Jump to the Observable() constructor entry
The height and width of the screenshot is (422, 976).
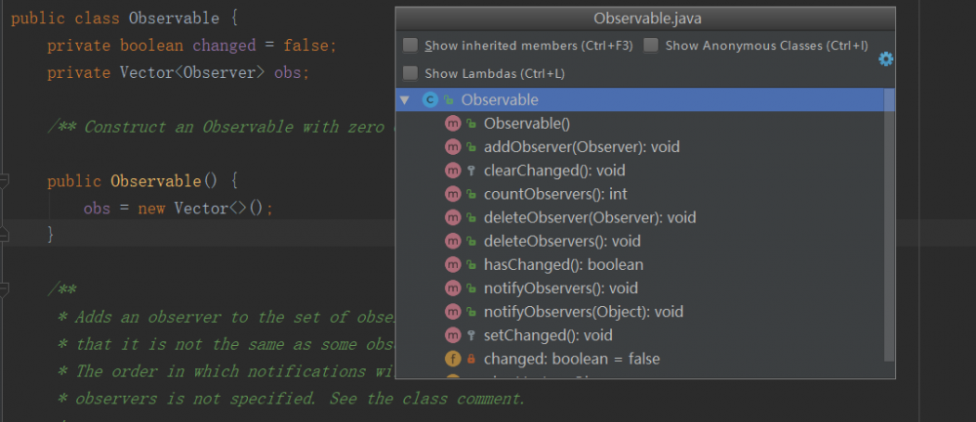pos(526,124)
